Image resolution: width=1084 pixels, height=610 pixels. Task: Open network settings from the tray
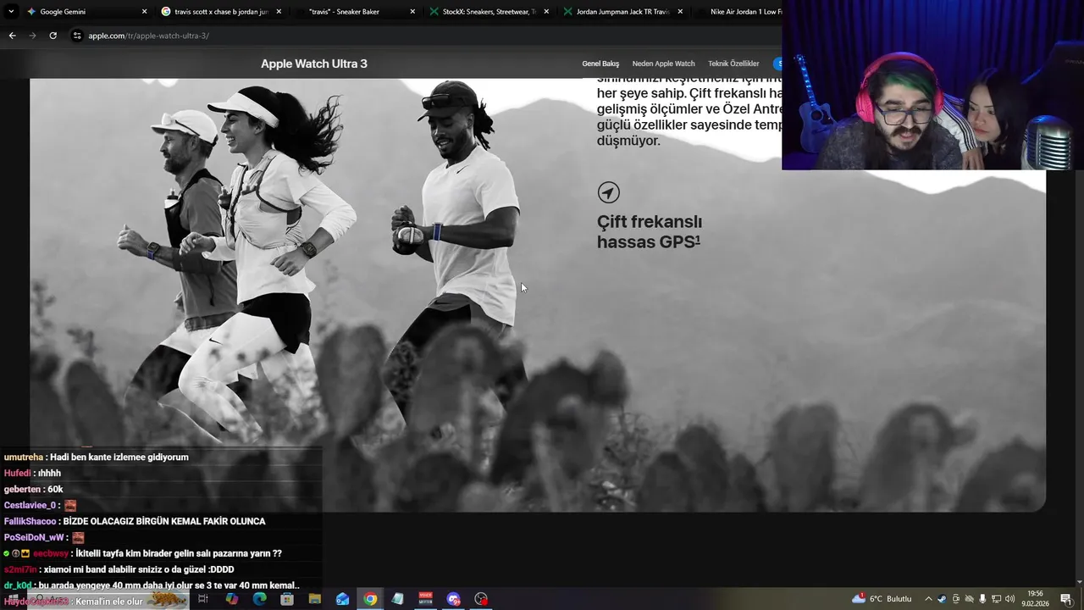996,599
